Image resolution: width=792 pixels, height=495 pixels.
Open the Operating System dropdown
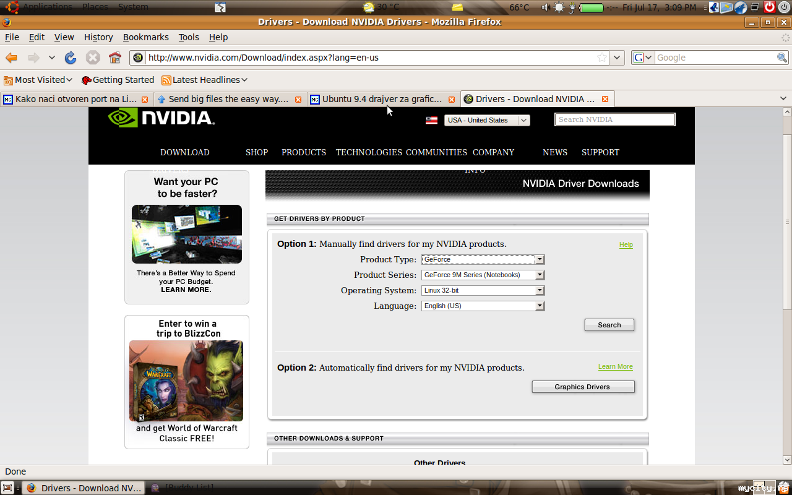(483, 290)
